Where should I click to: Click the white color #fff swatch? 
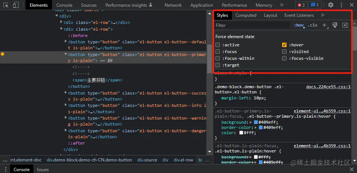coord(241,133)
